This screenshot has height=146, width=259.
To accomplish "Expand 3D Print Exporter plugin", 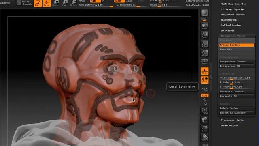I will click(x=233, y=9).
